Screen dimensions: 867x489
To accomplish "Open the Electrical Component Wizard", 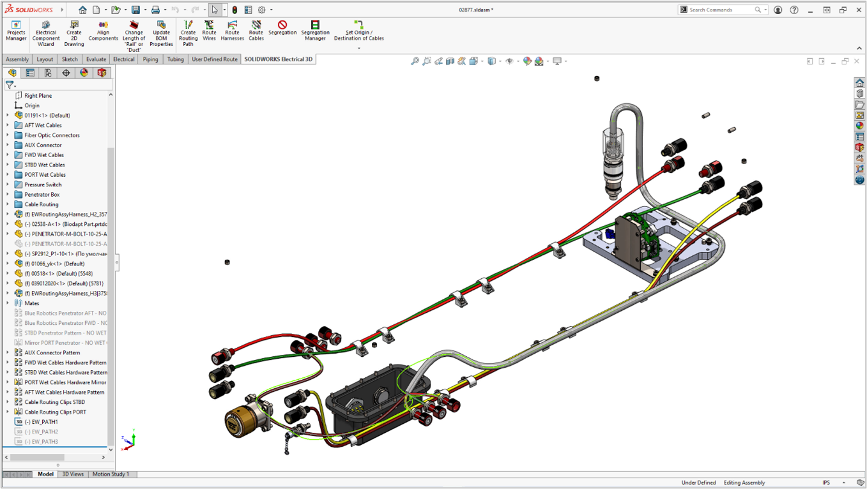I will [45, 30].
